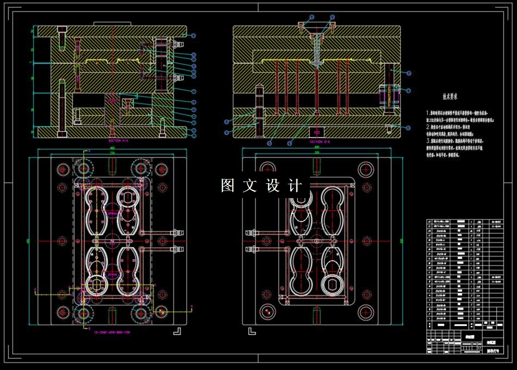Viewport: 517px width, 370px height.
Task: Select the CI-3040-A90-B80-C90 mold base label
Action: (112, 332)
